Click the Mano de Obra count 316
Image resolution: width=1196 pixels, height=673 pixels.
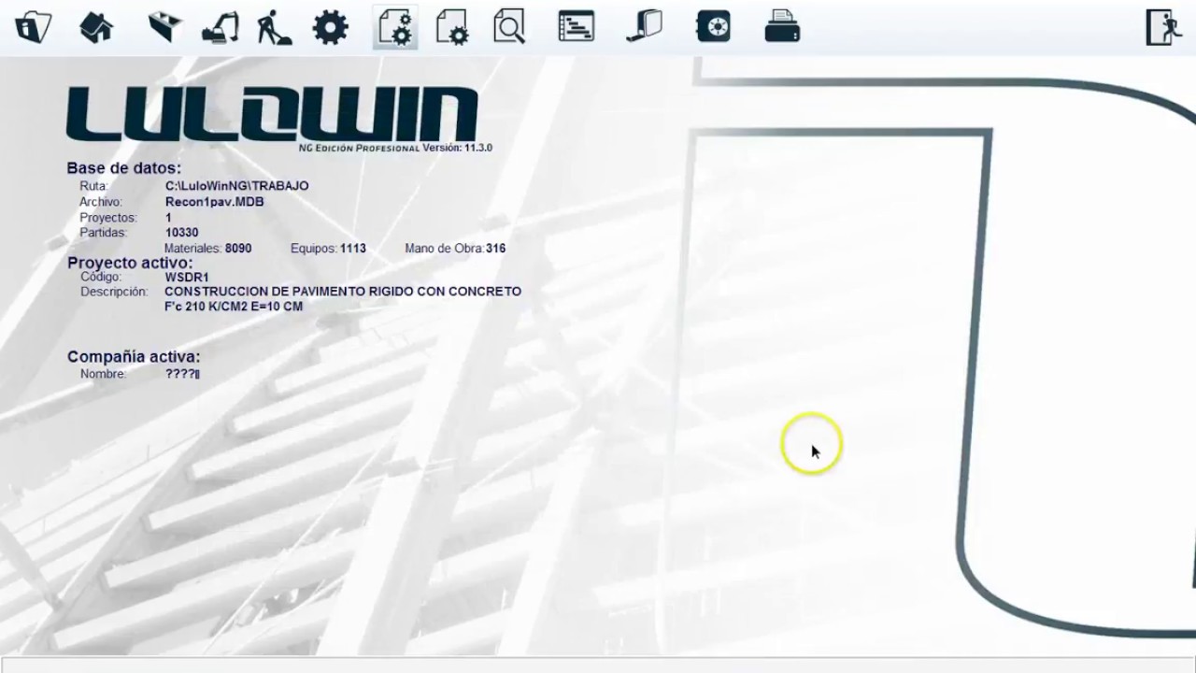coord(495,249)
